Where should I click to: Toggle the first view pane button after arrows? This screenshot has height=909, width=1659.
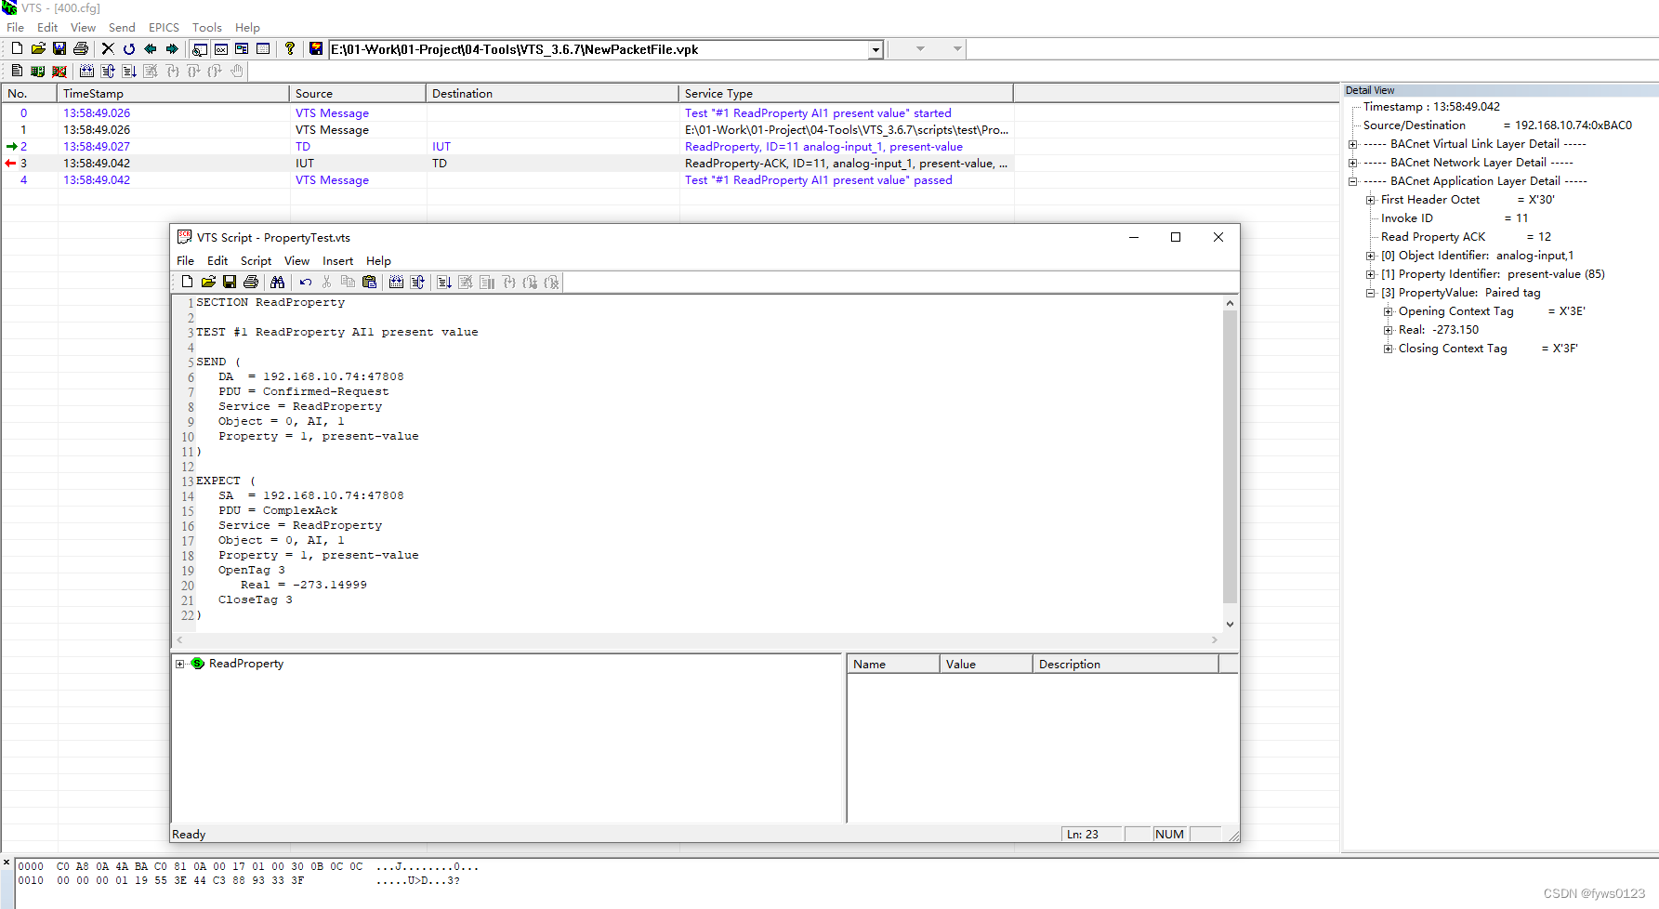coord(200,48)
